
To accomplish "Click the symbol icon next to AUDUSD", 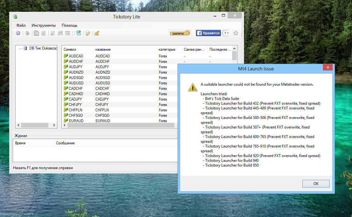I will point(66,83).
